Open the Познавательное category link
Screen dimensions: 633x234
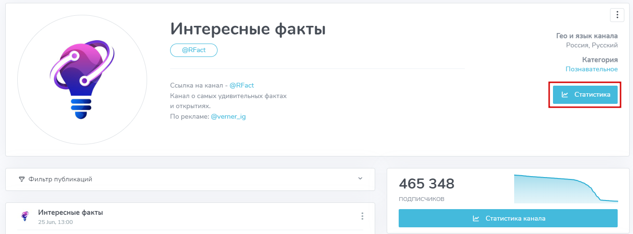click(591, 69)
